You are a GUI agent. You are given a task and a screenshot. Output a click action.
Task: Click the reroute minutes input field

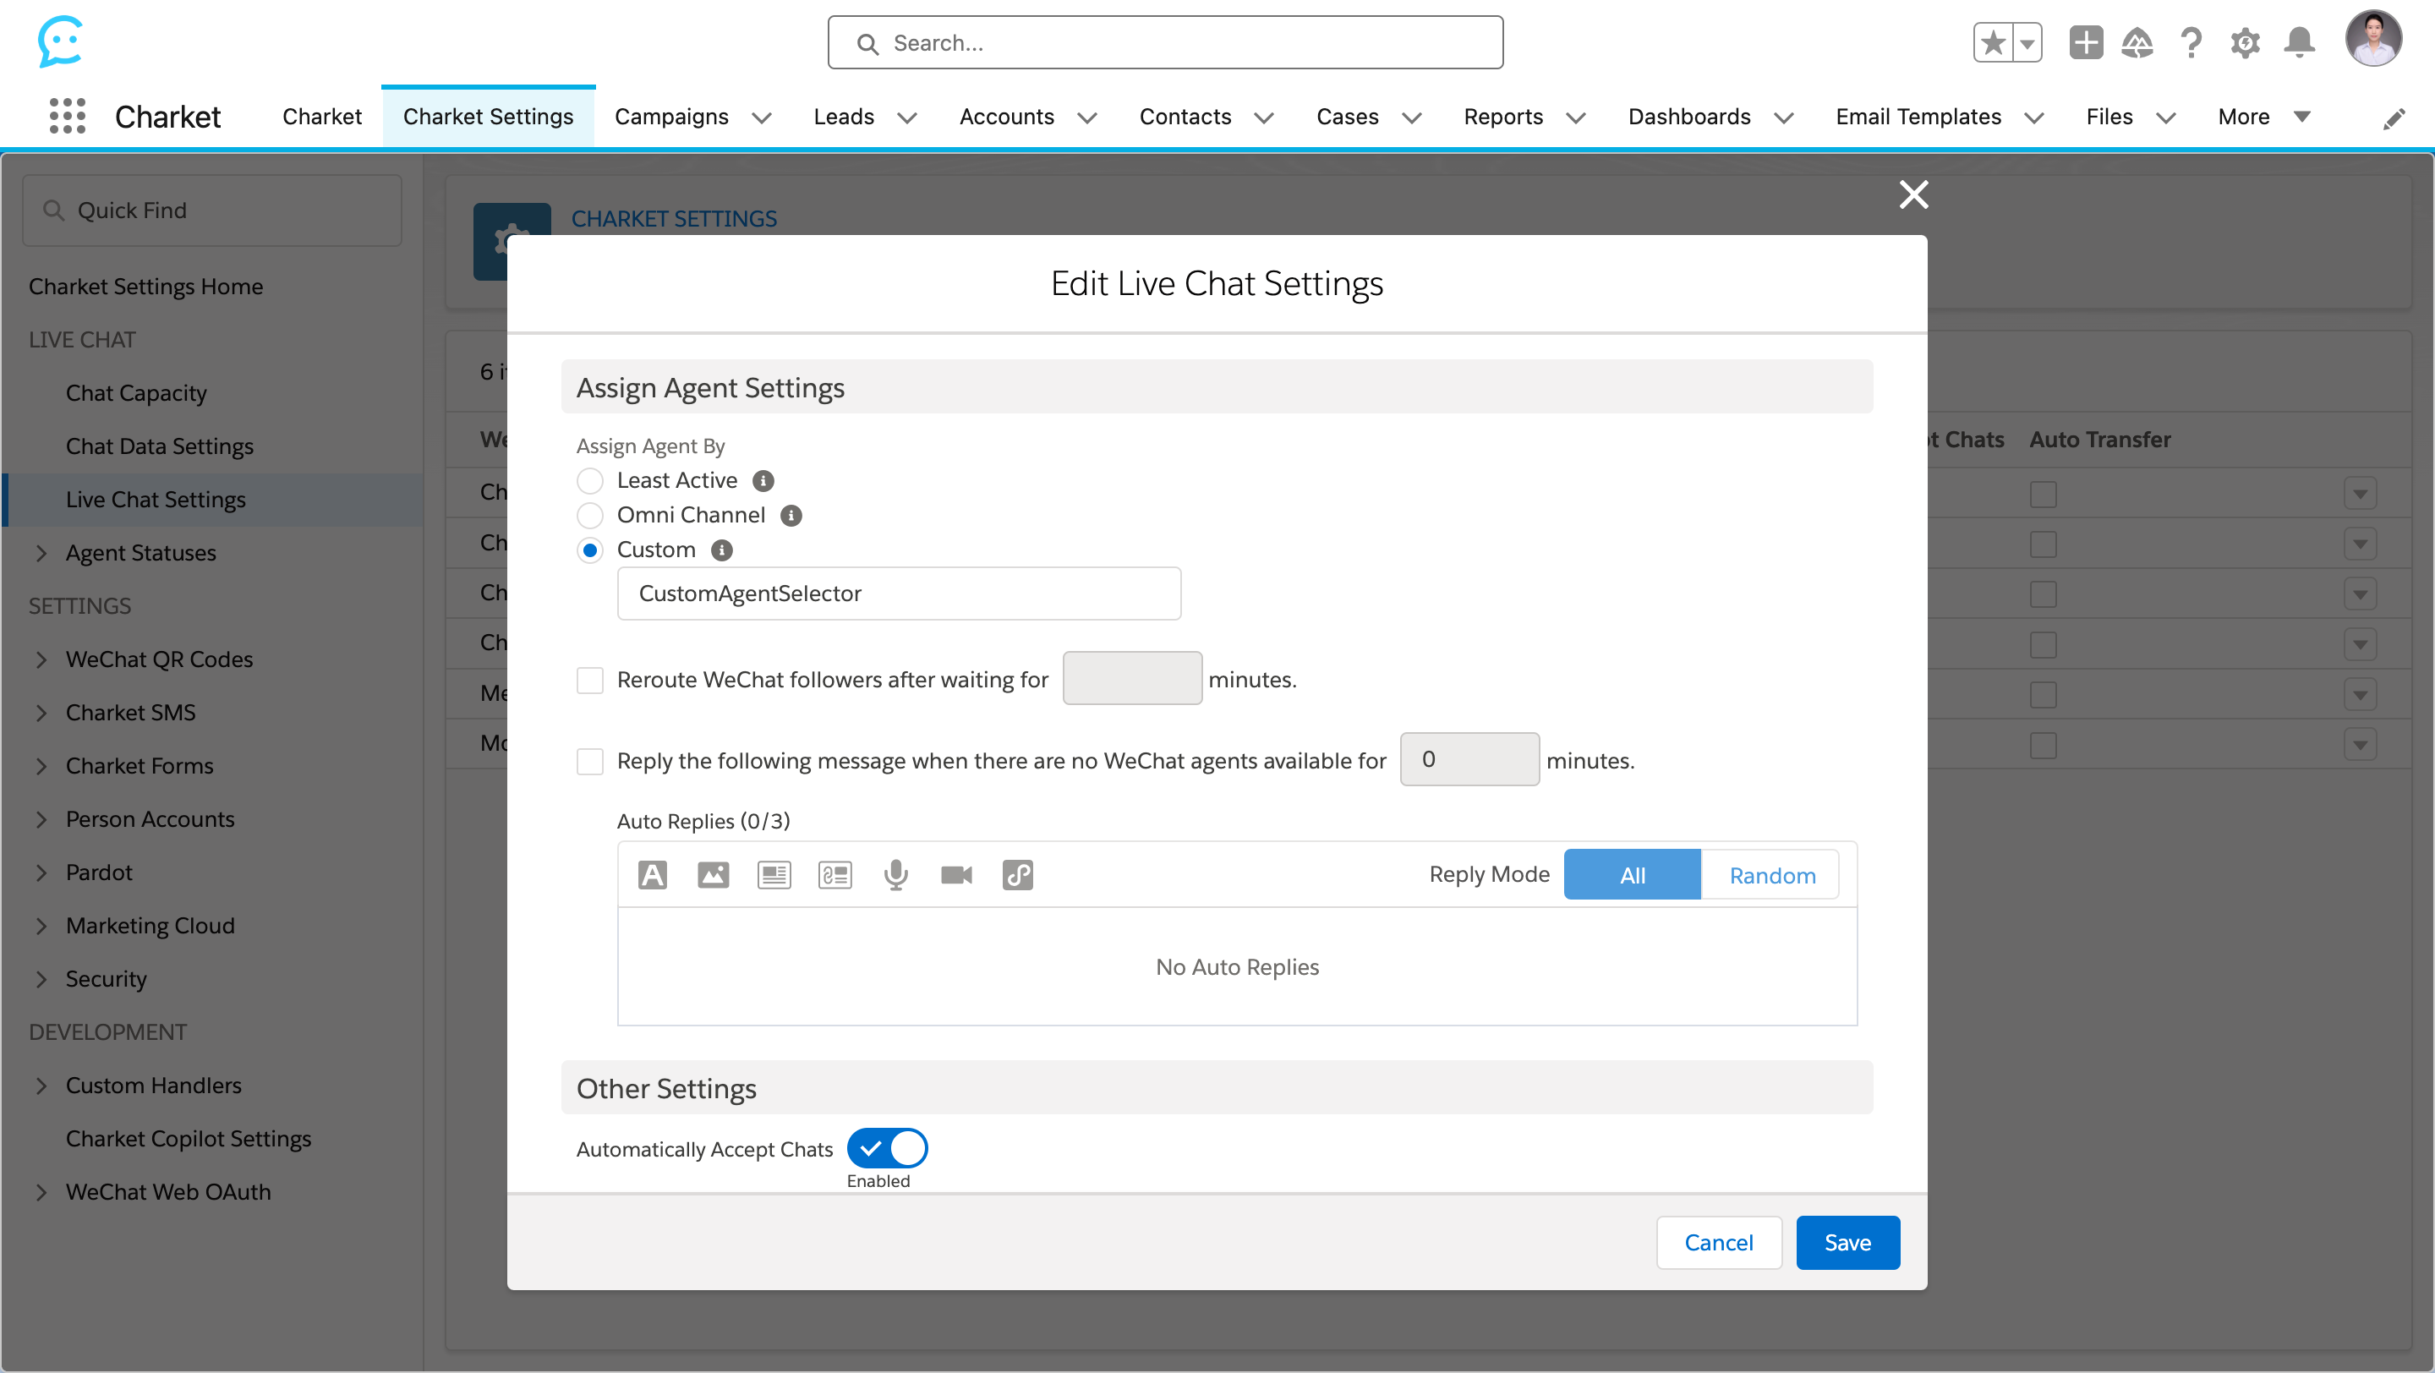point(1131,678)
